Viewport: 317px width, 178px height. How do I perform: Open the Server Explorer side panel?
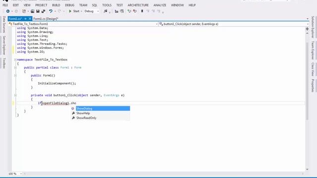click(x=4, y=45)
